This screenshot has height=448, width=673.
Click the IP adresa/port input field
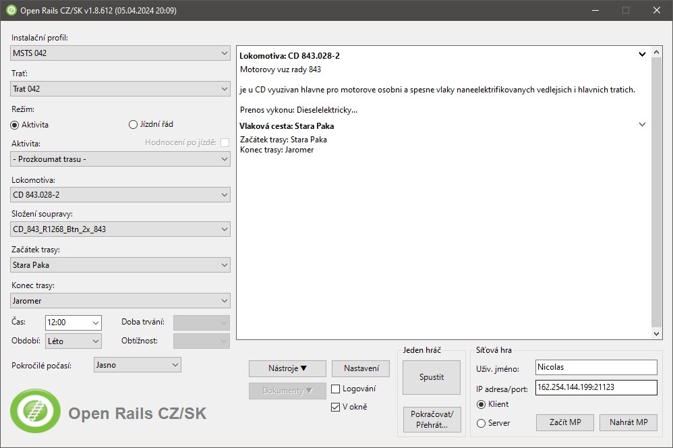click(x=596, y=387)
